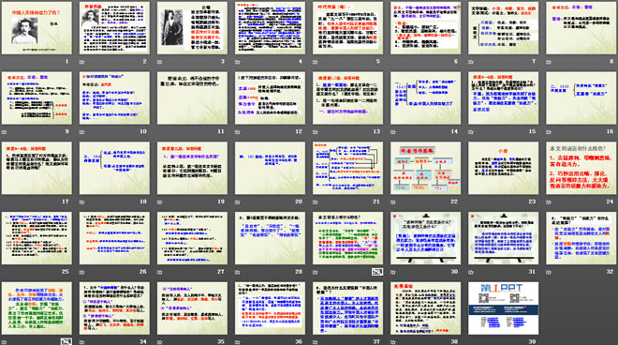618x345 pixels.
Task: Select slide 3 thumbnail with standing portrait
Action: [192, 28]
